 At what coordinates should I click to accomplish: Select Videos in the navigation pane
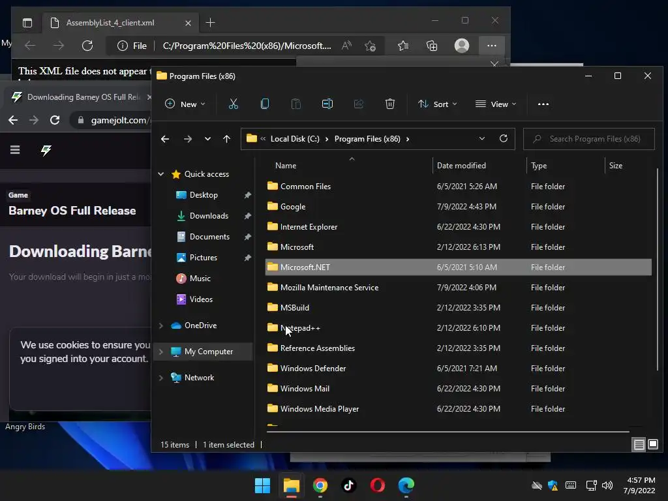click(x=201, y=299)
